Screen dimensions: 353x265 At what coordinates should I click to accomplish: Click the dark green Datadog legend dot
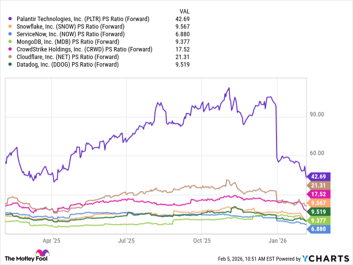pos(10,65)
